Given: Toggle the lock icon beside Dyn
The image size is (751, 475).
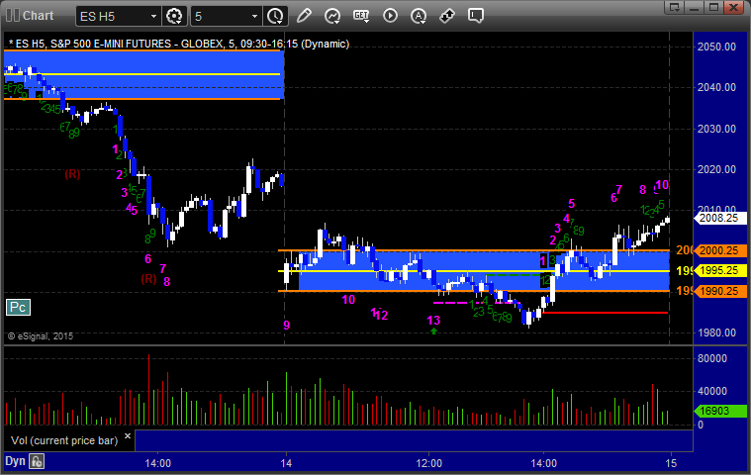Looking at the screenshot, I should click(x=37, y=461).
